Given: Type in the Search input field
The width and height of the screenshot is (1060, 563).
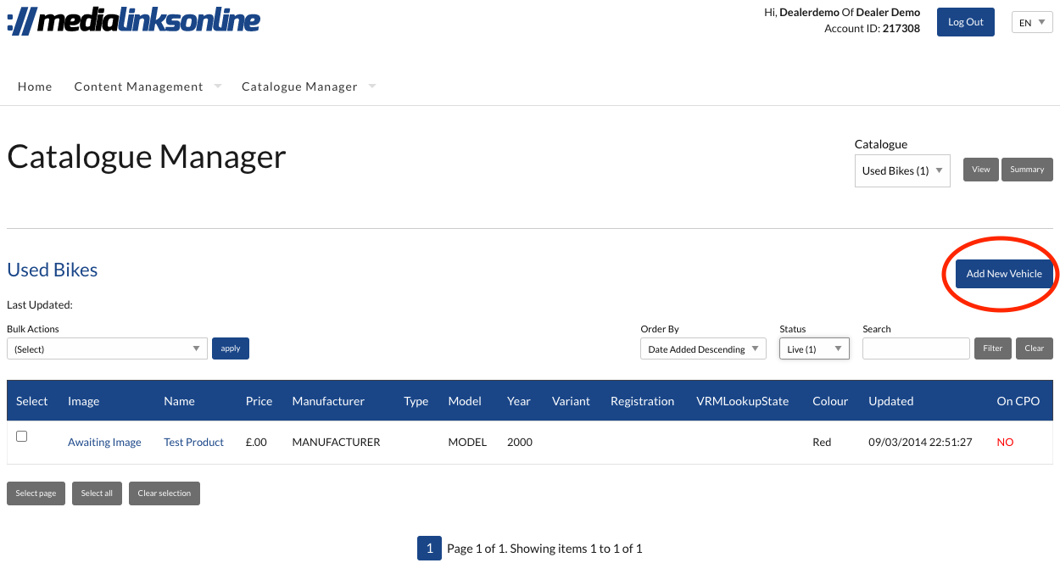Looking at the screenshot, I should 915,348.
